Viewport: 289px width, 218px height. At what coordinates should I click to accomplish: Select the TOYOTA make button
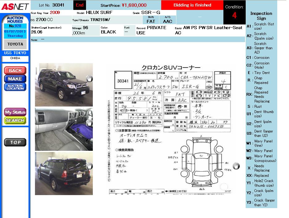coord(15,44)
